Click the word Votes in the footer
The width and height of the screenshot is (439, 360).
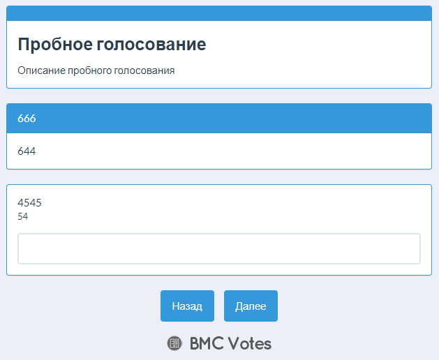[x=249, y=343]
